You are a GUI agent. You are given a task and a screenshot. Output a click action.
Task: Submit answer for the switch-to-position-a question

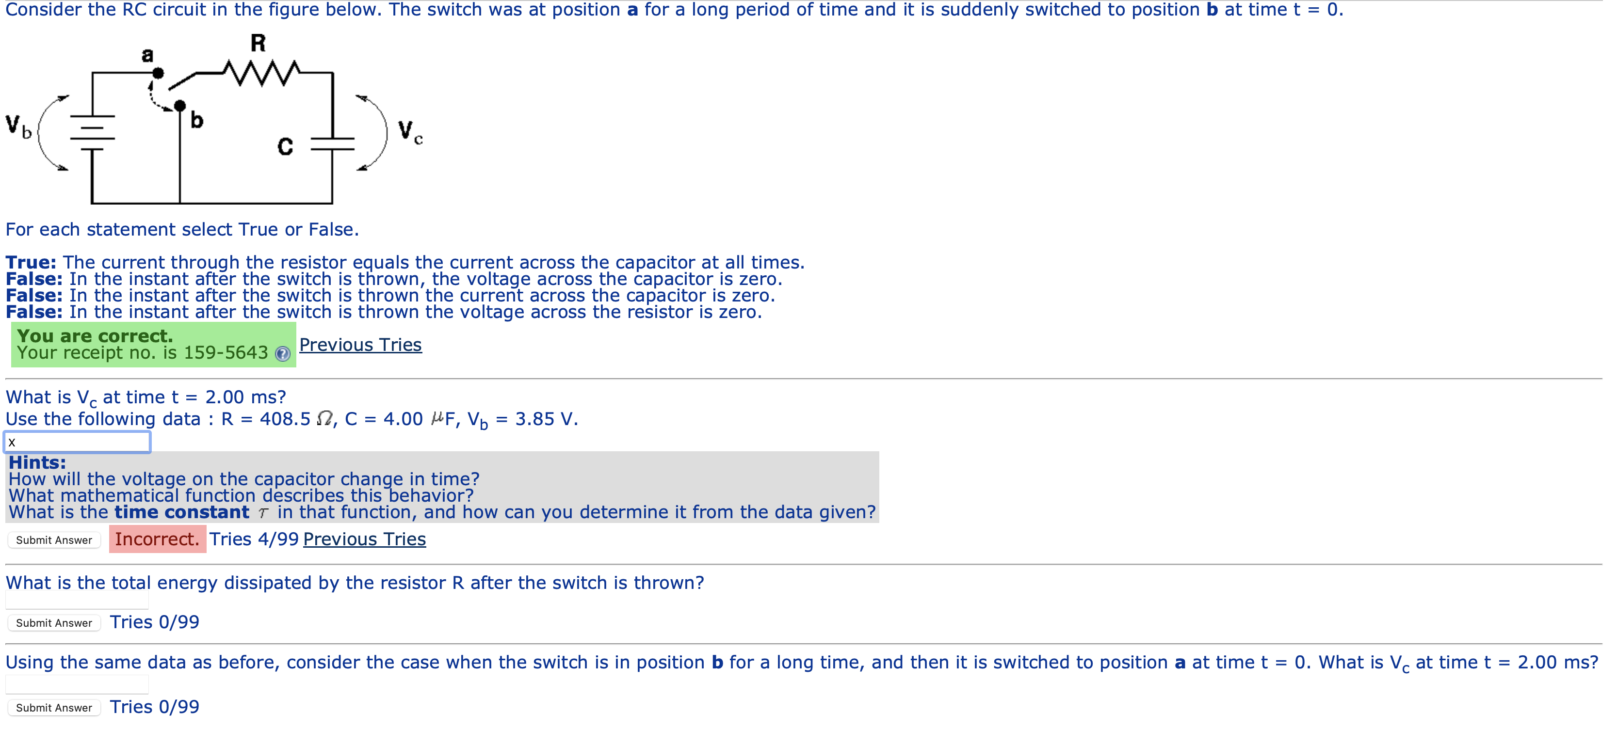(54, 707)
